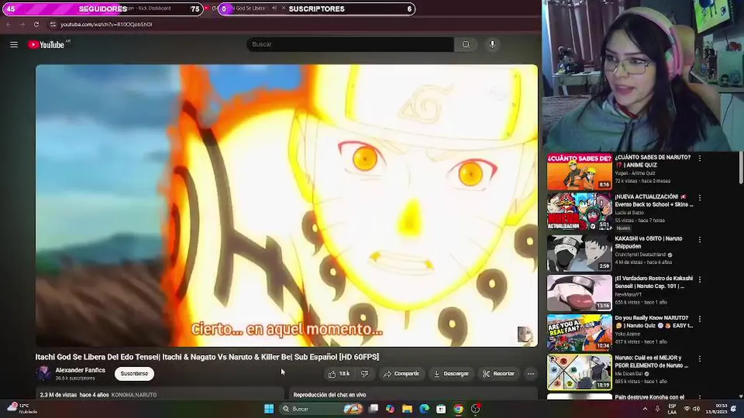Viewport: 744px width, 418px height.
Task: Open the YouTube hamburger guide menu
Action: pyautogui.click(x=14, y=45)
